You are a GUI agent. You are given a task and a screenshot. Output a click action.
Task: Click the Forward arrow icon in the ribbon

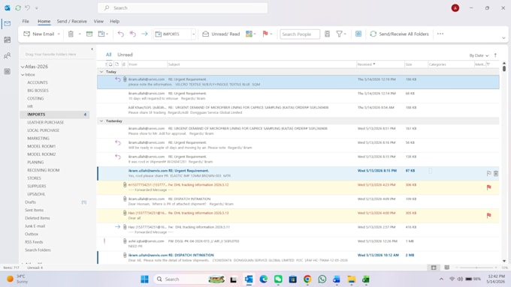(144, 34)
